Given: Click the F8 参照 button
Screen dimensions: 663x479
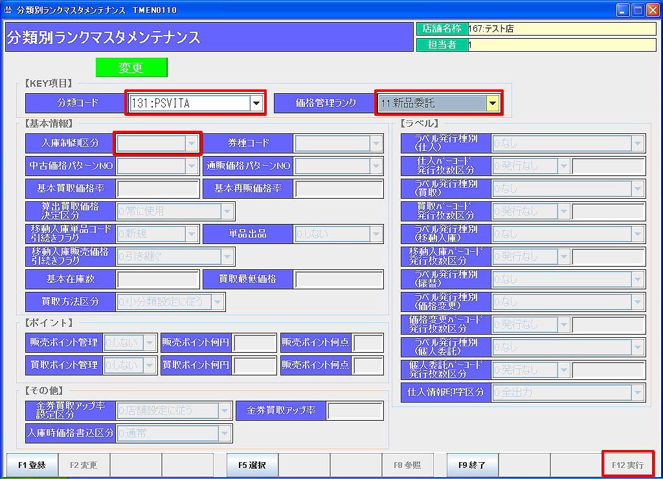Looking at the screenshot, I should 407,465.
